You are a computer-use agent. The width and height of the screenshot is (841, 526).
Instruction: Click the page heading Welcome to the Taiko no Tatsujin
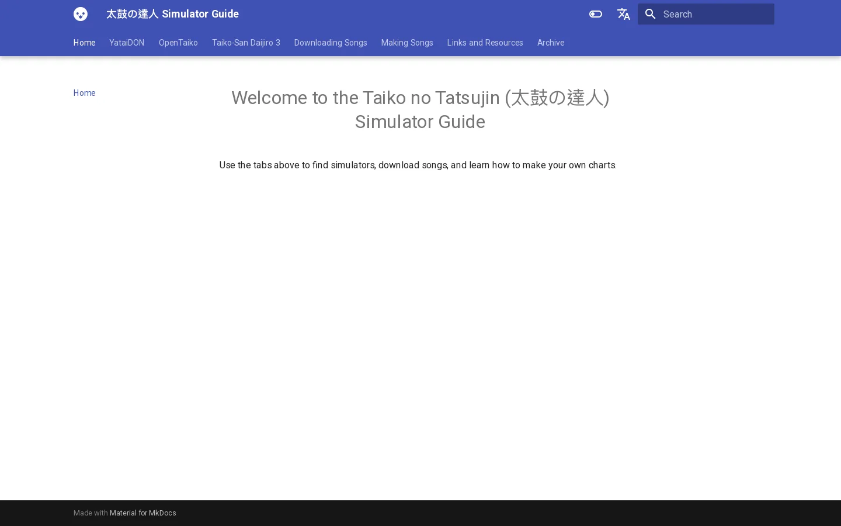[x=420, y=109]
